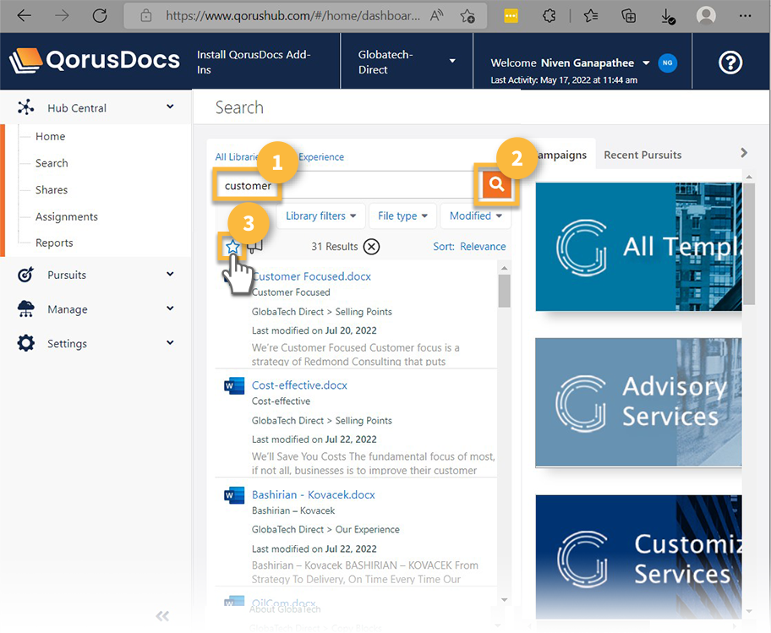Click the search results list scrollbar thumb
The width and height of the screenshot is (771, 633).
(x=504, y=291)
